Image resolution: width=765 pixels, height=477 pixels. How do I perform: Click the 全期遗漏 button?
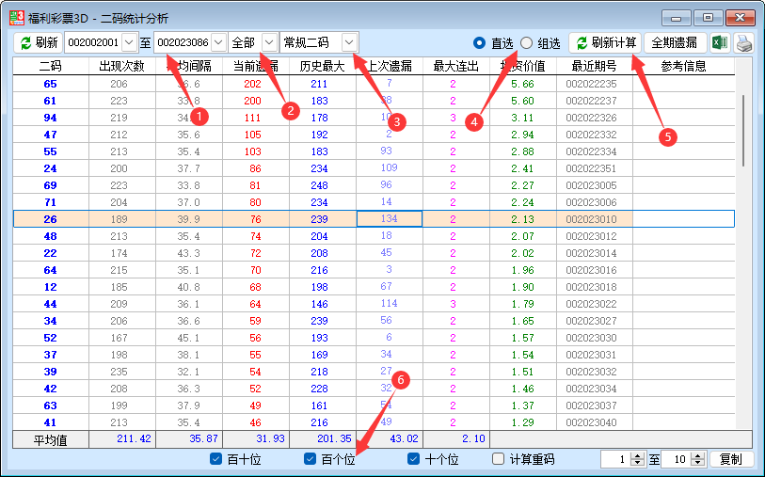(x=675, y=42)
